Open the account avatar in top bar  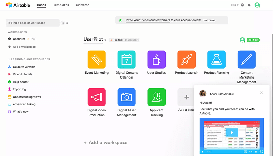coord(257,5)
